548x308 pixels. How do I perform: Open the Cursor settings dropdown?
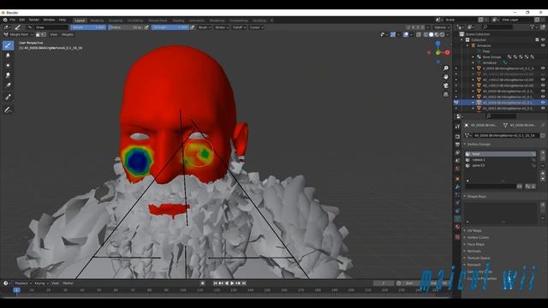pos(256,27)
